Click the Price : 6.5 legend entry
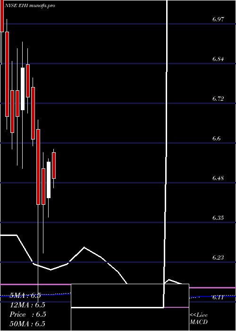 [27, 314]
